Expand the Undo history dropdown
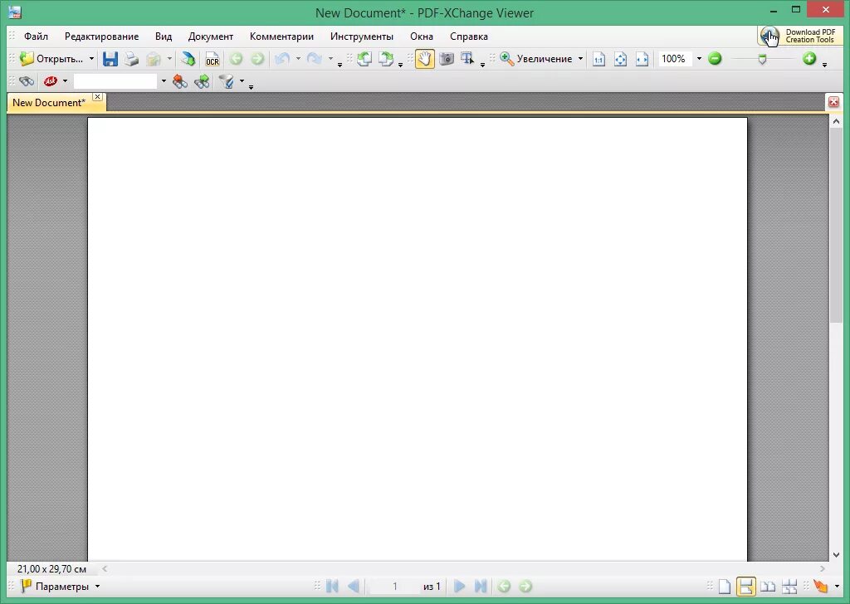 pyautogui.click(x=298, y=59)
